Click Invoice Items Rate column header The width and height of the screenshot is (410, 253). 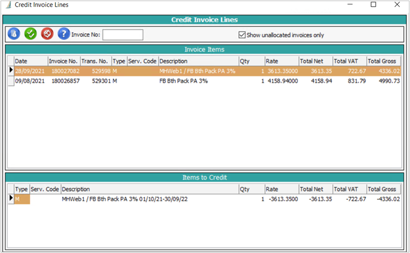coord(282,61)
